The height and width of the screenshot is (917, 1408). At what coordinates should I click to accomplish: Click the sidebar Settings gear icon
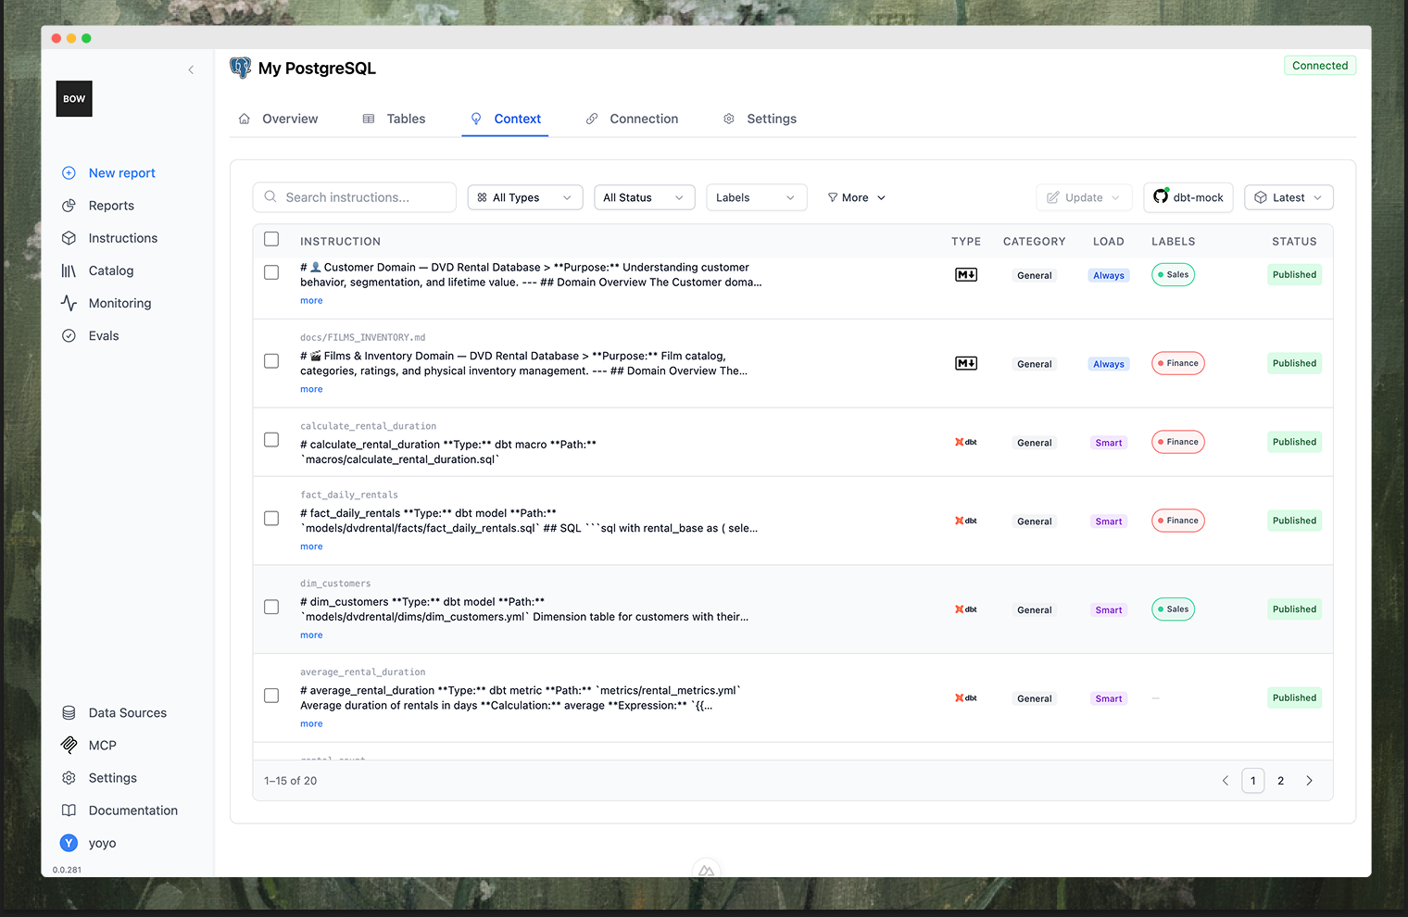[69, 778]
